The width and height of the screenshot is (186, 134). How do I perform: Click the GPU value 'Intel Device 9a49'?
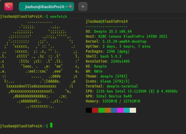[x=114, y=96]
